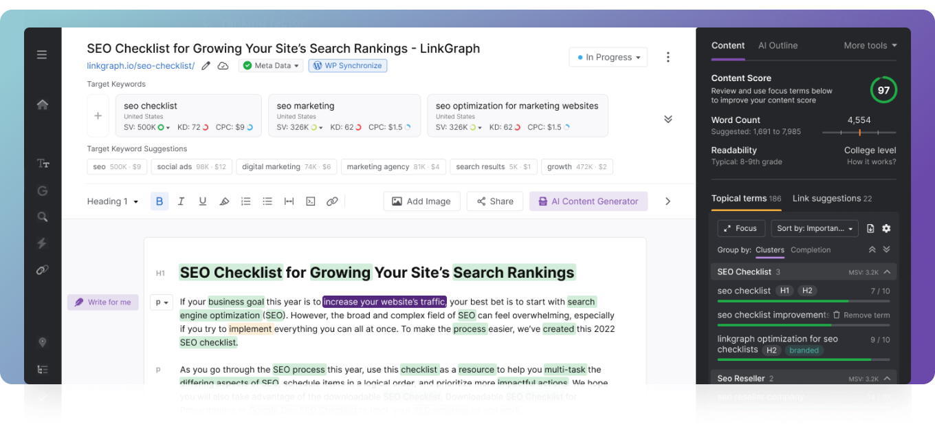This screenshot has width=935, height=431.
Task: Apply underline formatting
Action: (x=202, y=201)
